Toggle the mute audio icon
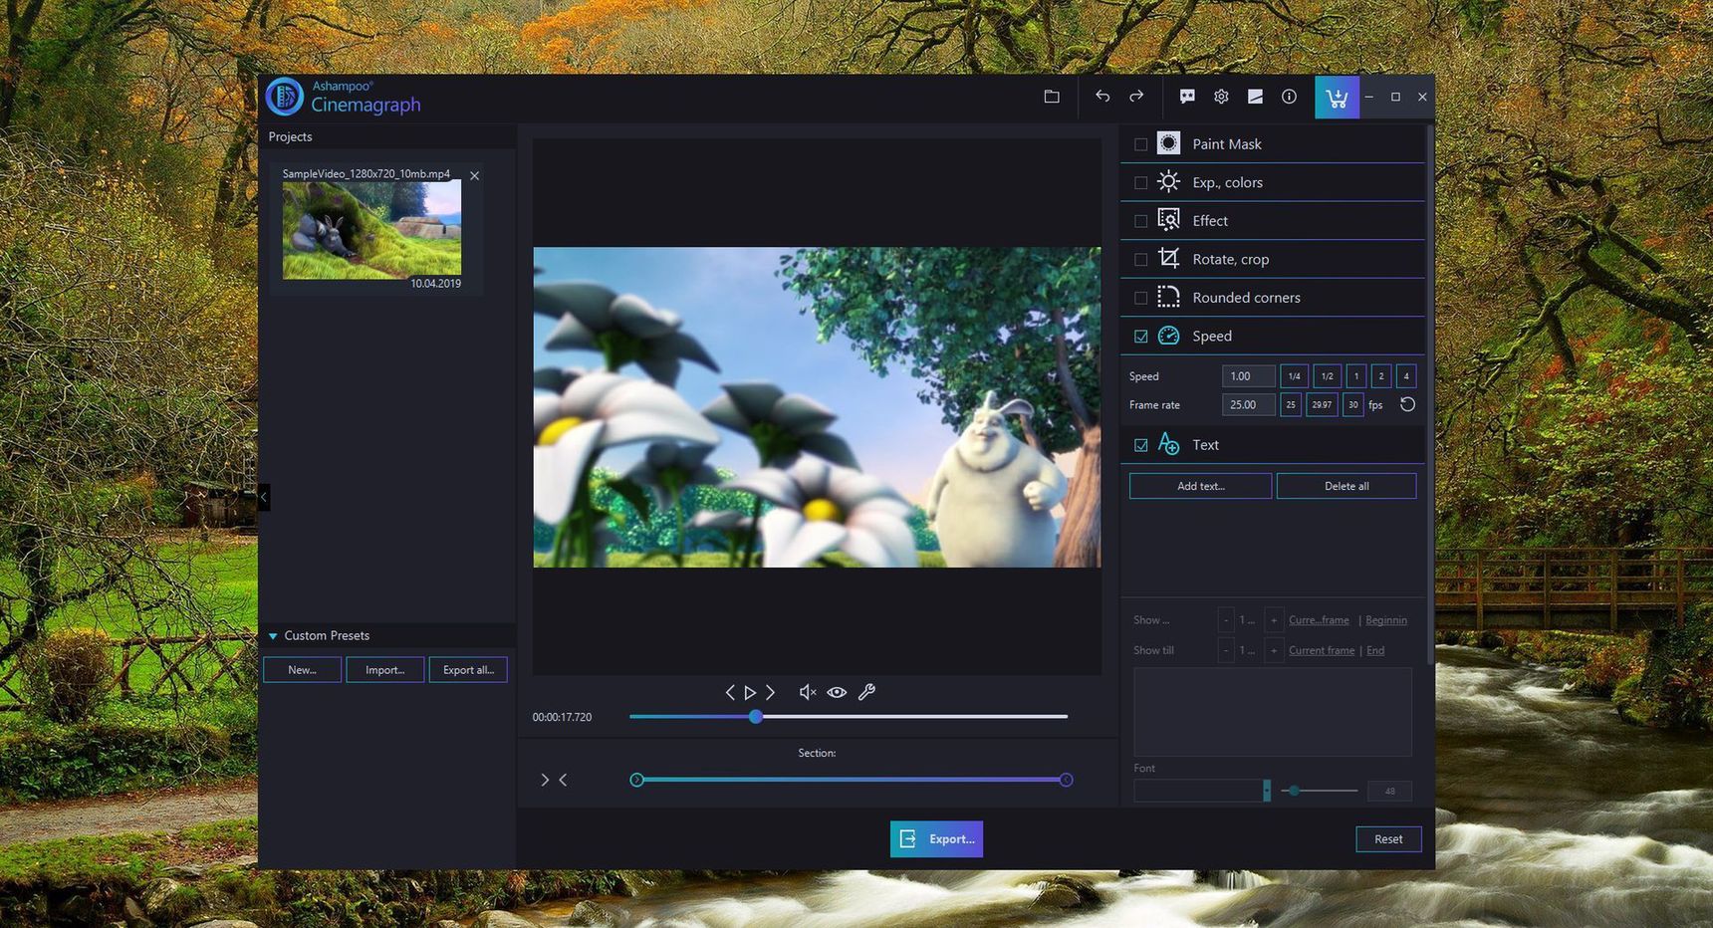 [808, 692]
